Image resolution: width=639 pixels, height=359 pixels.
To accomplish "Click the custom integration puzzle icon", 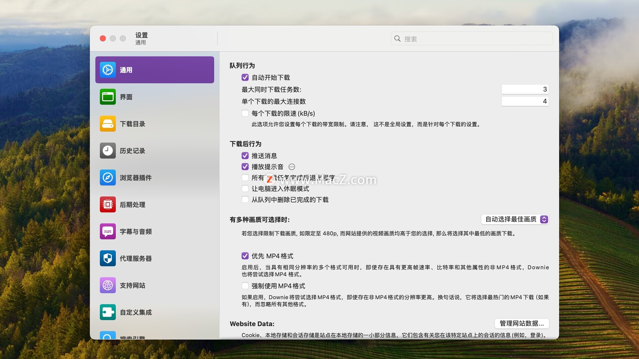I will pos(107,312).
